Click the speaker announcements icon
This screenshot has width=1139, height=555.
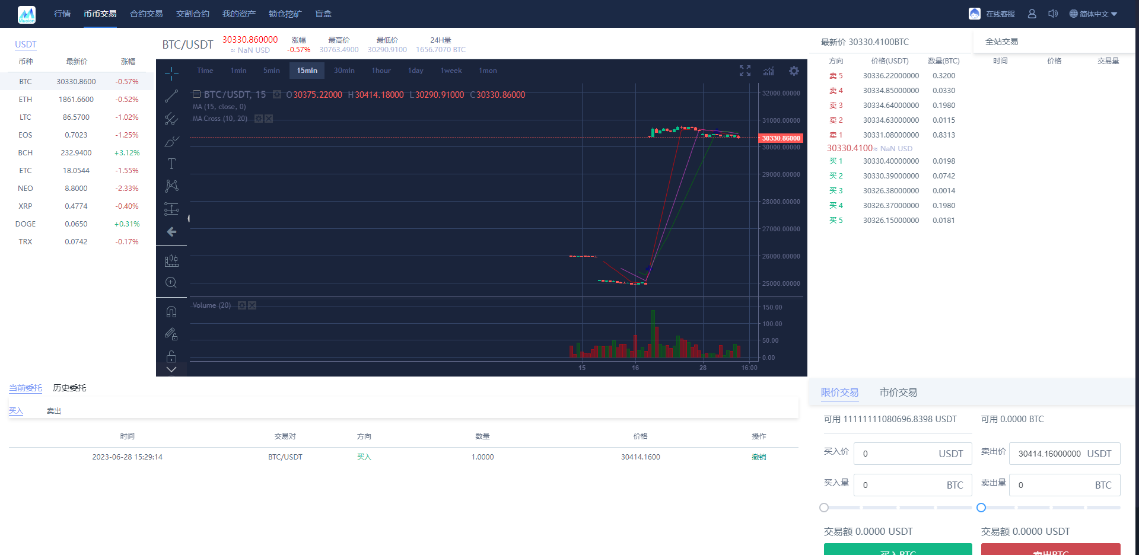point(1053,14)
